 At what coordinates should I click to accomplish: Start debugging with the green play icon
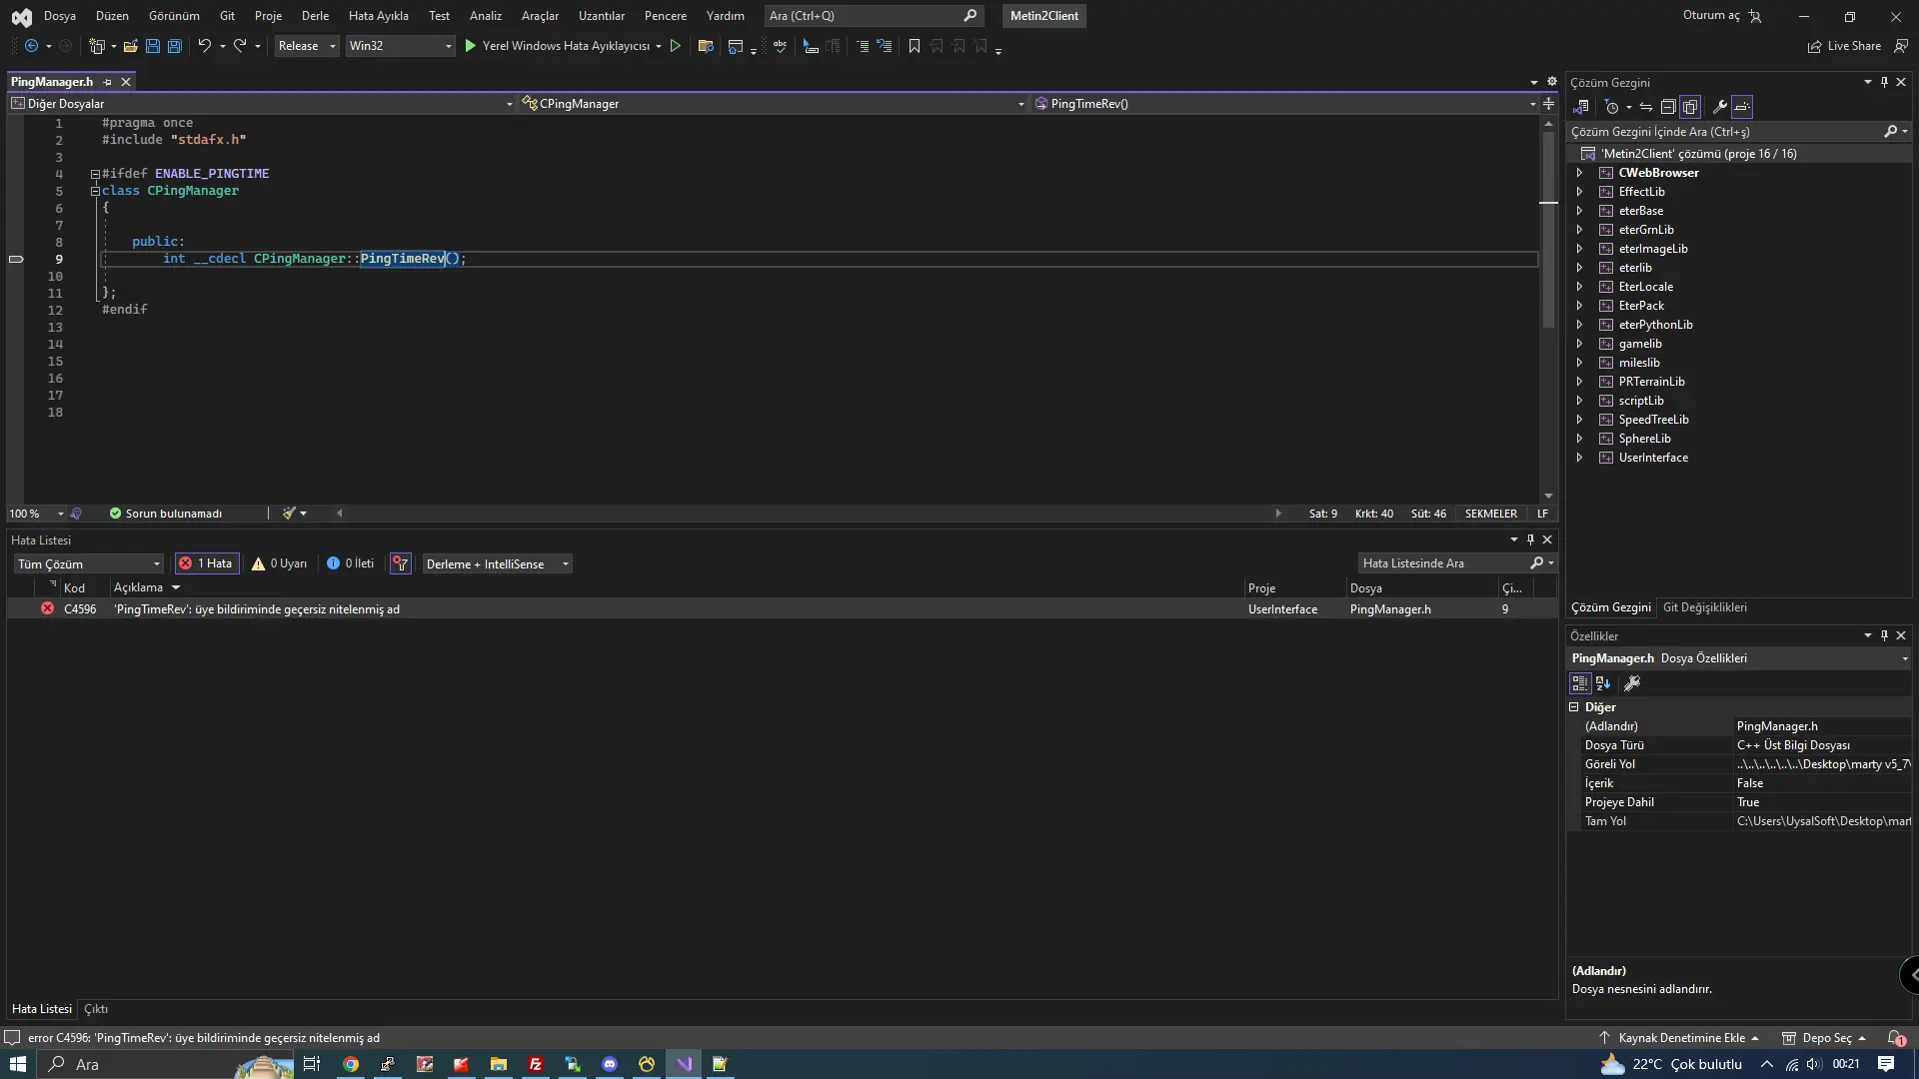pos(470,46)
